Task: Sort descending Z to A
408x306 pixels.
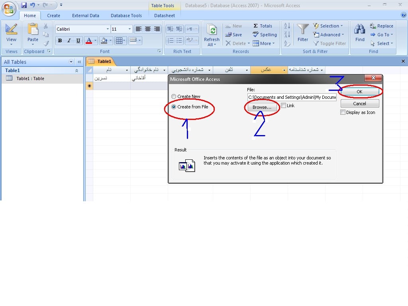Action: coord(287,35)
